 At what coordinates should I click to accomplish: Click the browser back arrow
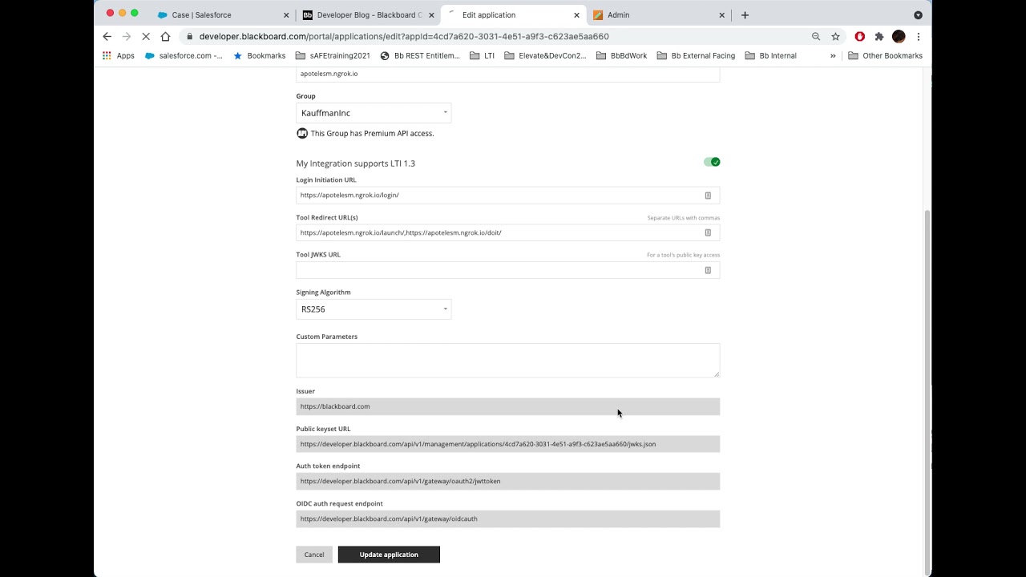click(x=107, y=36)
